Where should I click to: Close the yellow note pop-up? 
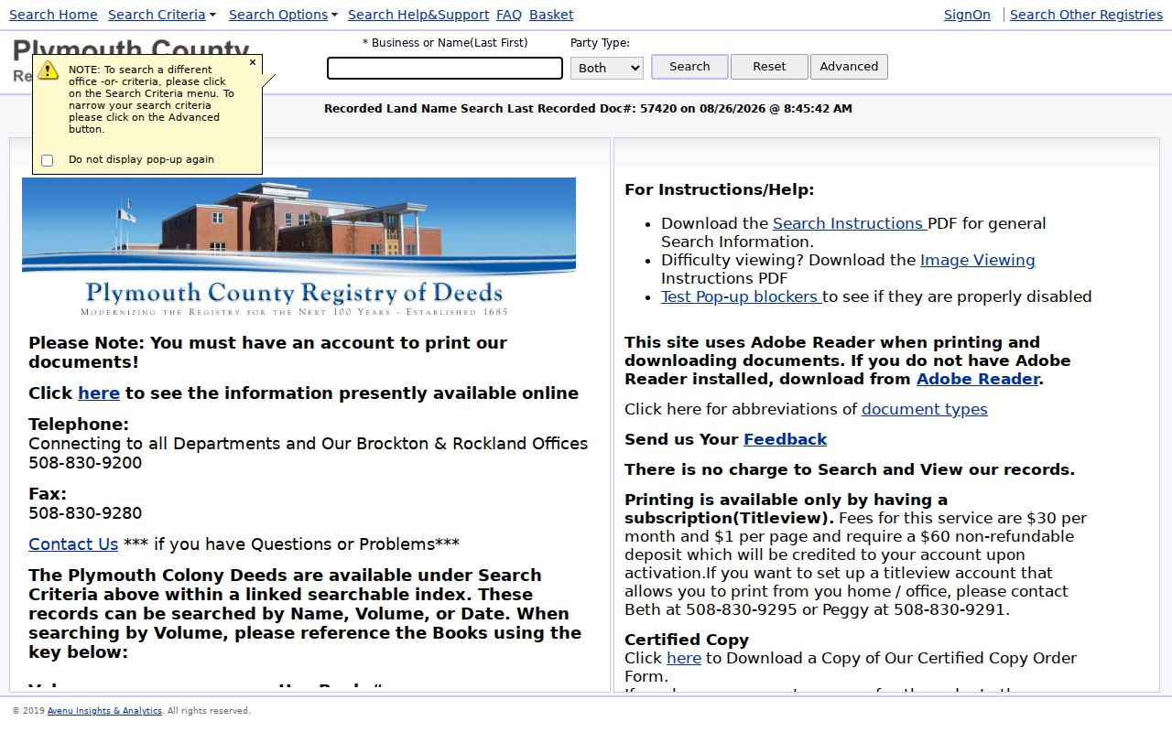pyautogui.click(x=253, y=63)
